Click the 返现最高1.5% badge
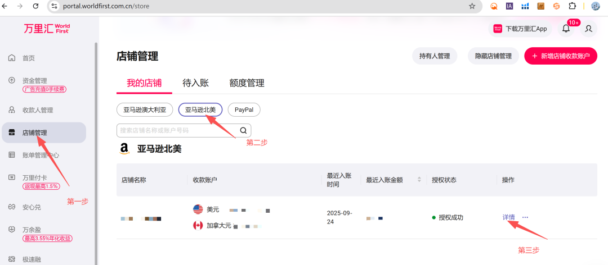The image size is (608, 265). (41, 186)
